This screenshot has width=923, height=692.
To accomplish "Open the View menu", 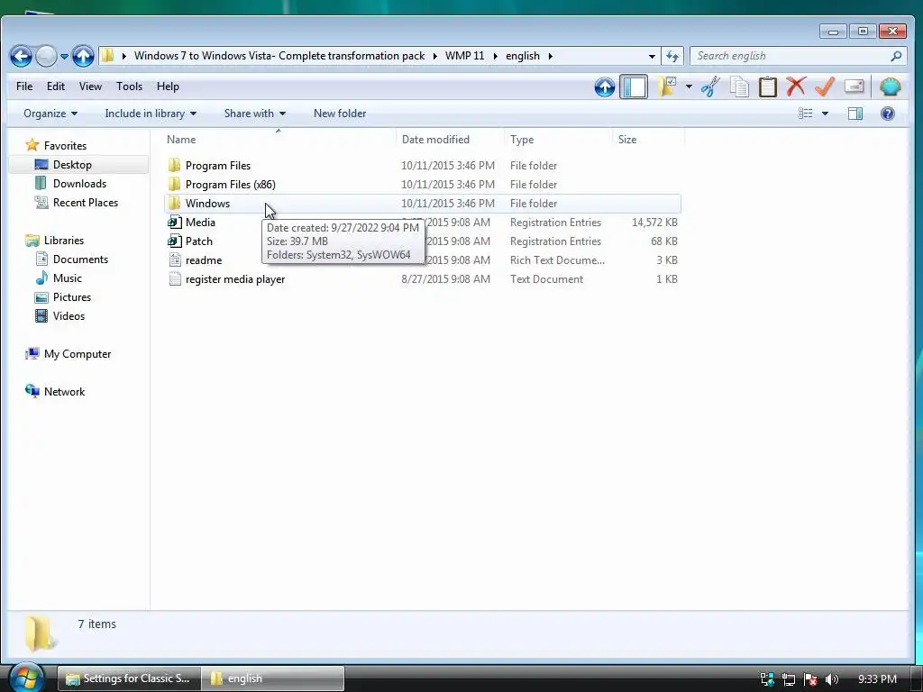I will (90, 86).
